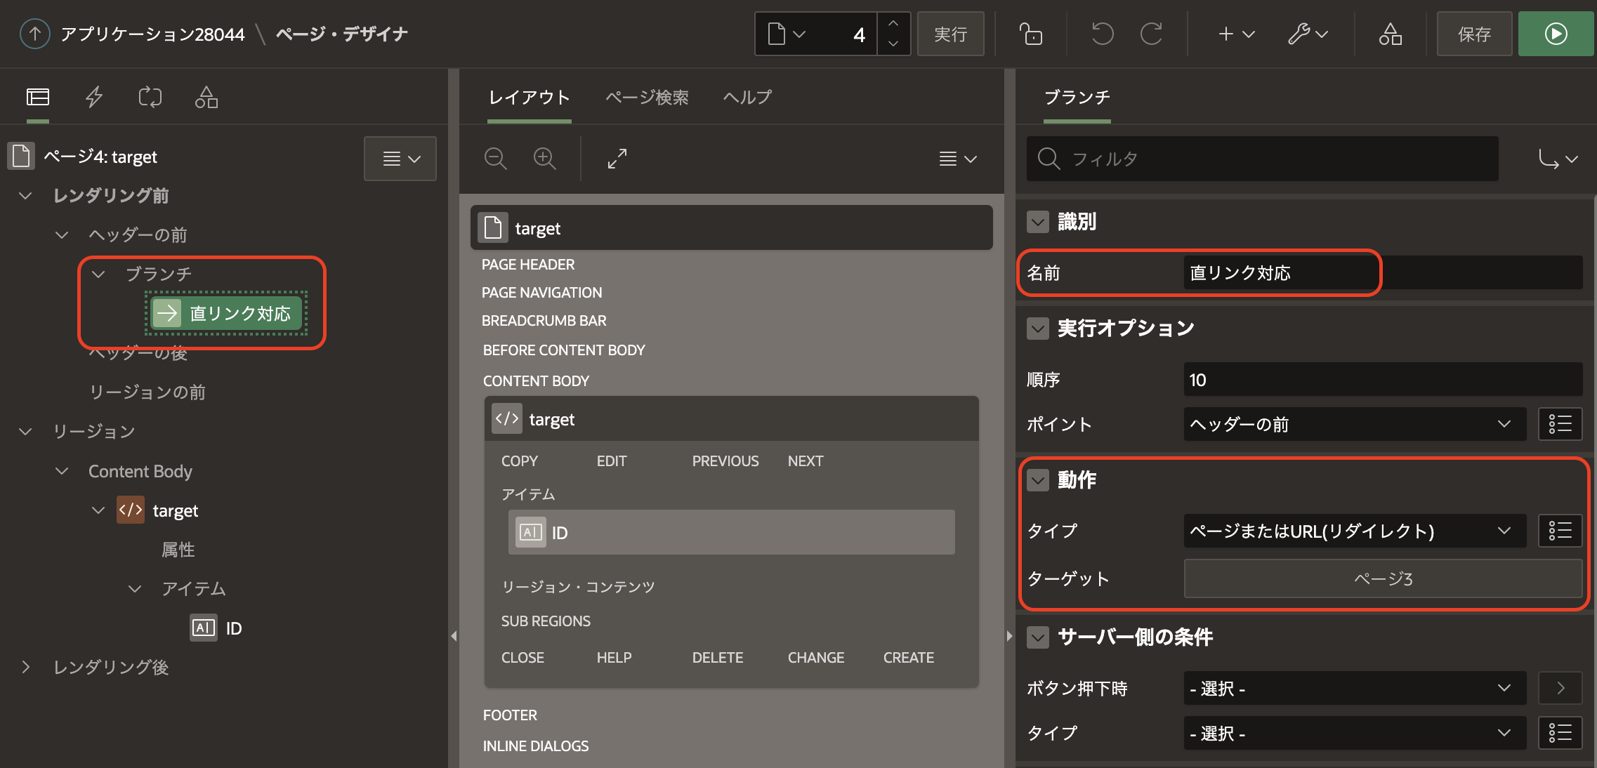Collapse the 識別 section
Image resolution: width=1597 pixels, height=768 pixels.
tap(1038, 222)
